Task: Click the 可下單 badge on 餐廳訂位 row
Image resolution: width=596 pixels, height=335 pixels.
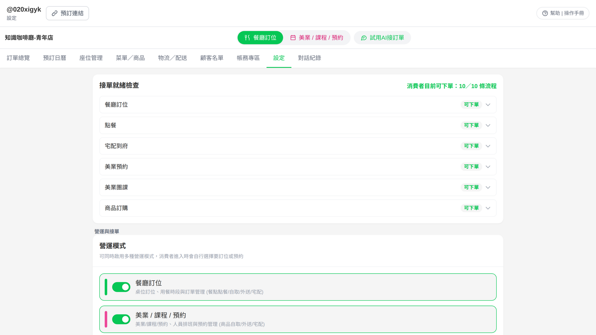Action: coord(471,105)
